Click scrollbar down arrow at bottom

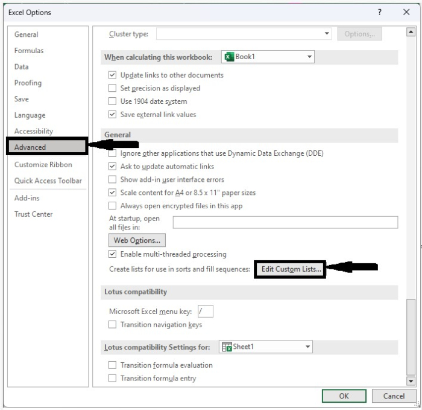[411, 381]
